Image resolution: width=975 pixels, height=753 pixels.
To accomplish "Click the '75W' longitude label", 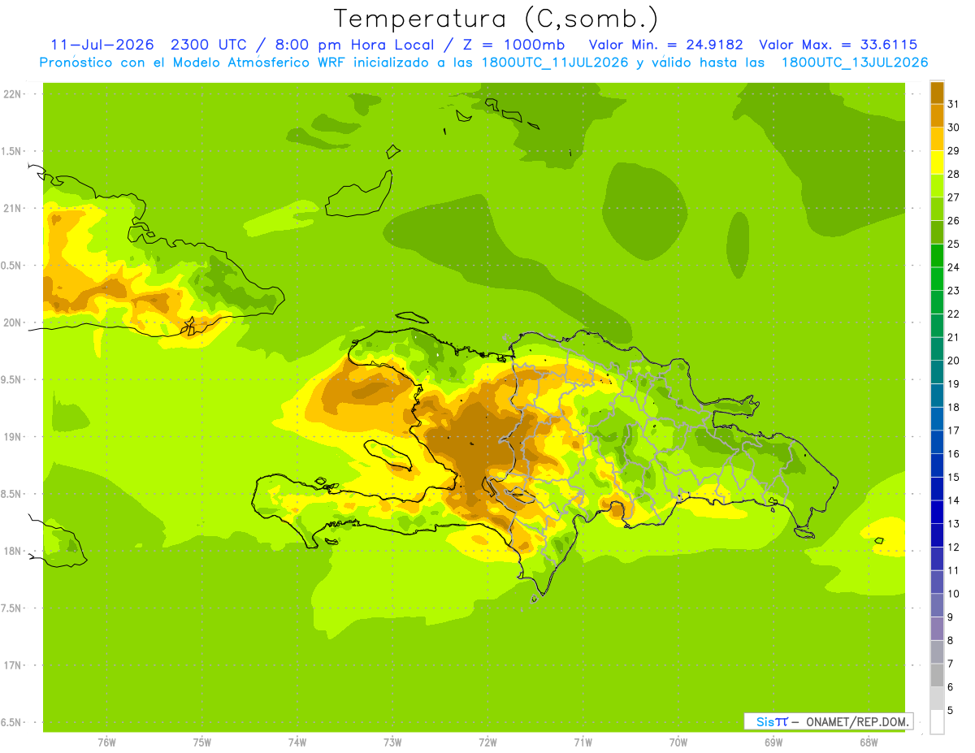I will click(x=202, y=742).
